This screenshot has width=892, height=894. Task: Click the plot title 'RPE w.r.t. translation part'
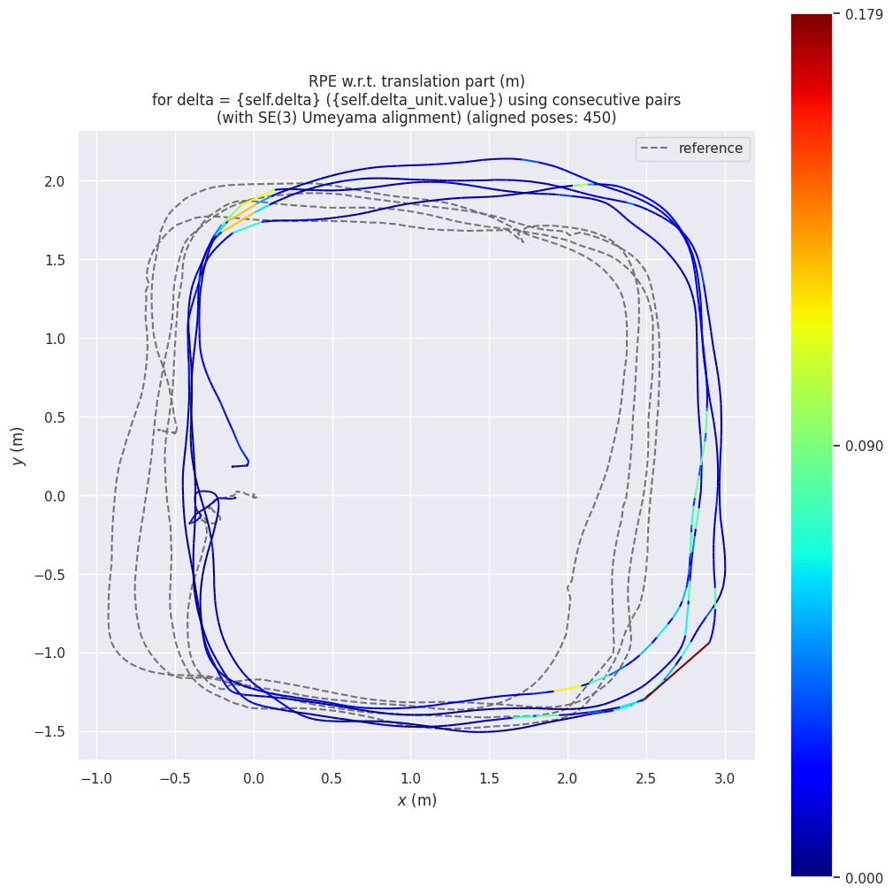[416, 81]
